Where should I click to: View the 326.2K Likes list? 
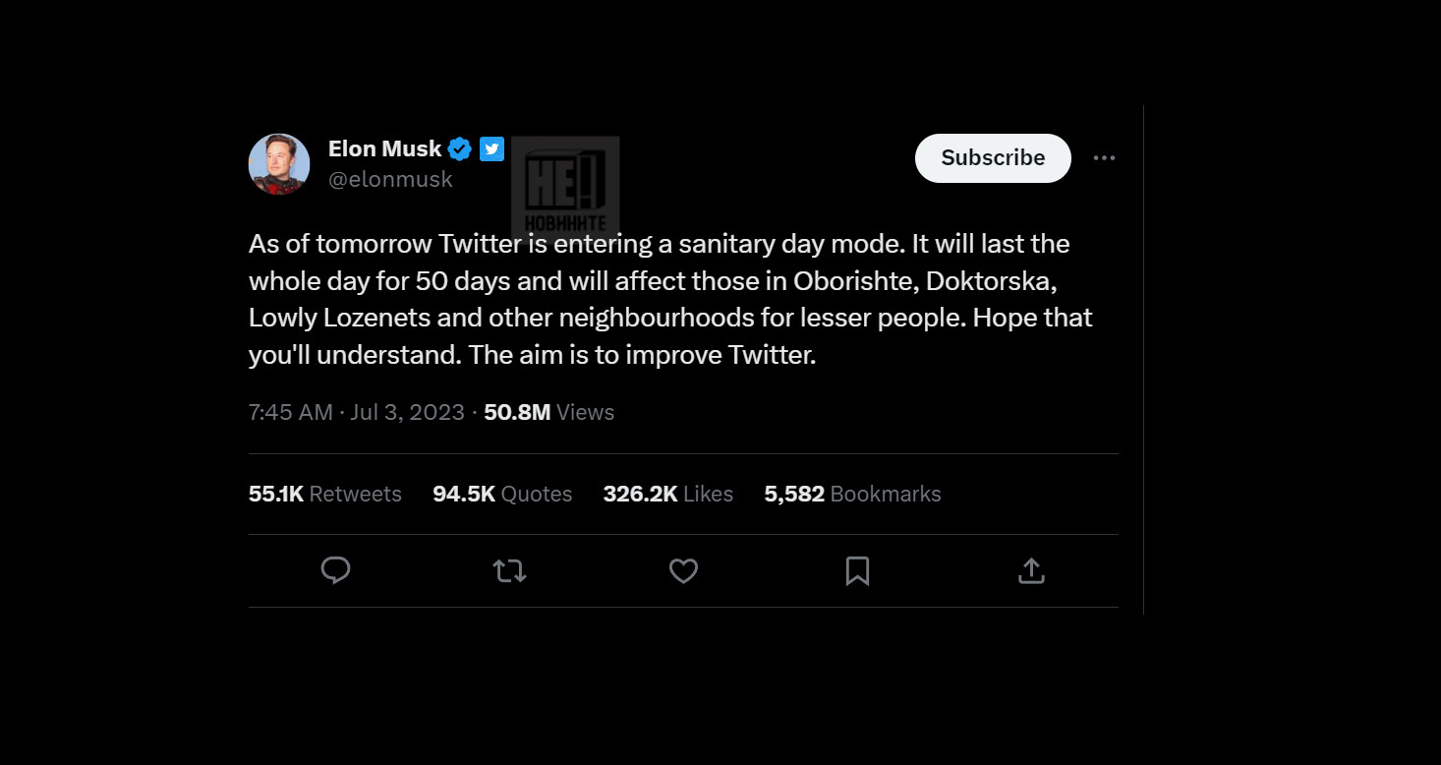coord(667,494)
